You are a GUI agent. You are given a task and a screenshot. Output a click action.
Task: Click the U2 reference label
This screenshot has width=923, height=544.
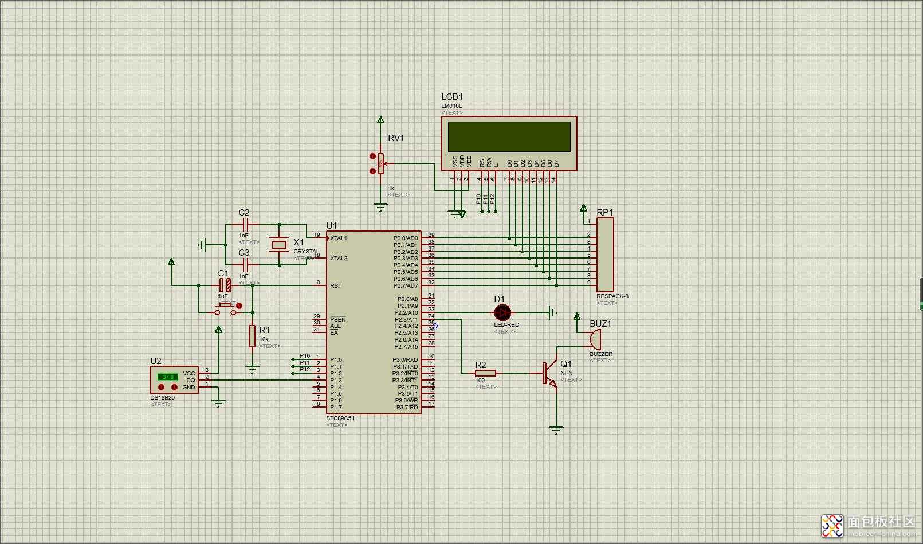tap(156, 361)
